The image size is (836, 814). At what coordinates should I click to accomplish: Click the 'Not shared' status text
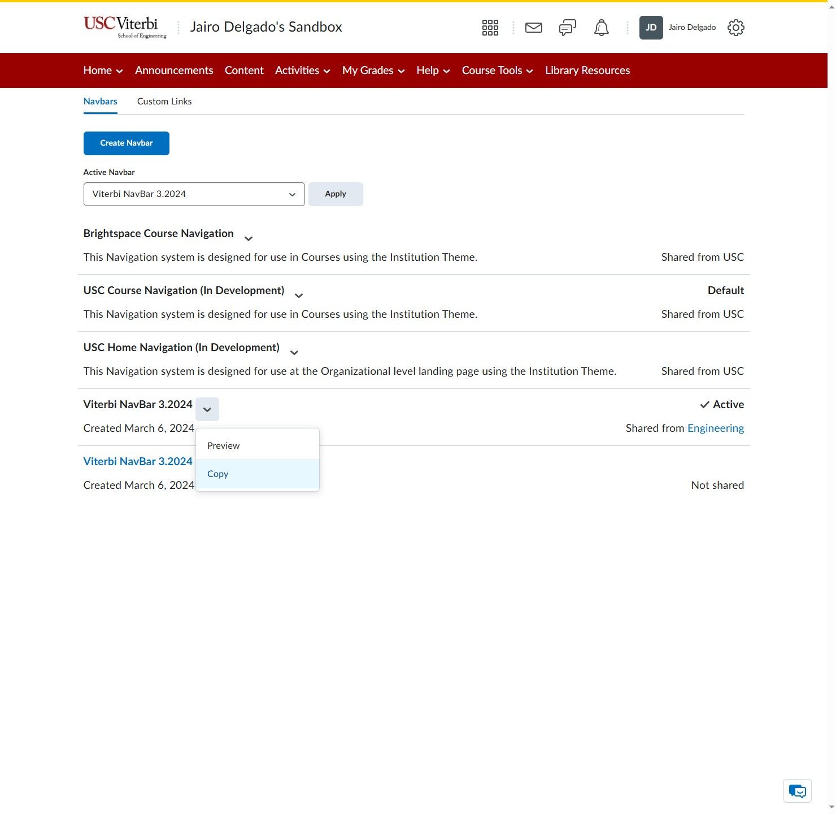pos(717,485)
